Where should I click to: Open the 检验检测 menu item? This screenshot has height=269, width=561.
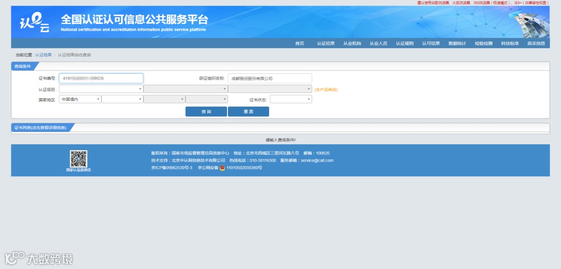[484, 44]
